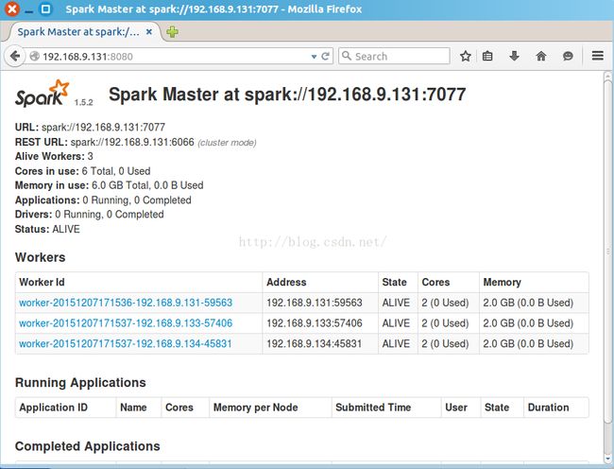Open the Firefox hamburger menu
Viewport: 614px width, 469px height.
tap(598, 56)
